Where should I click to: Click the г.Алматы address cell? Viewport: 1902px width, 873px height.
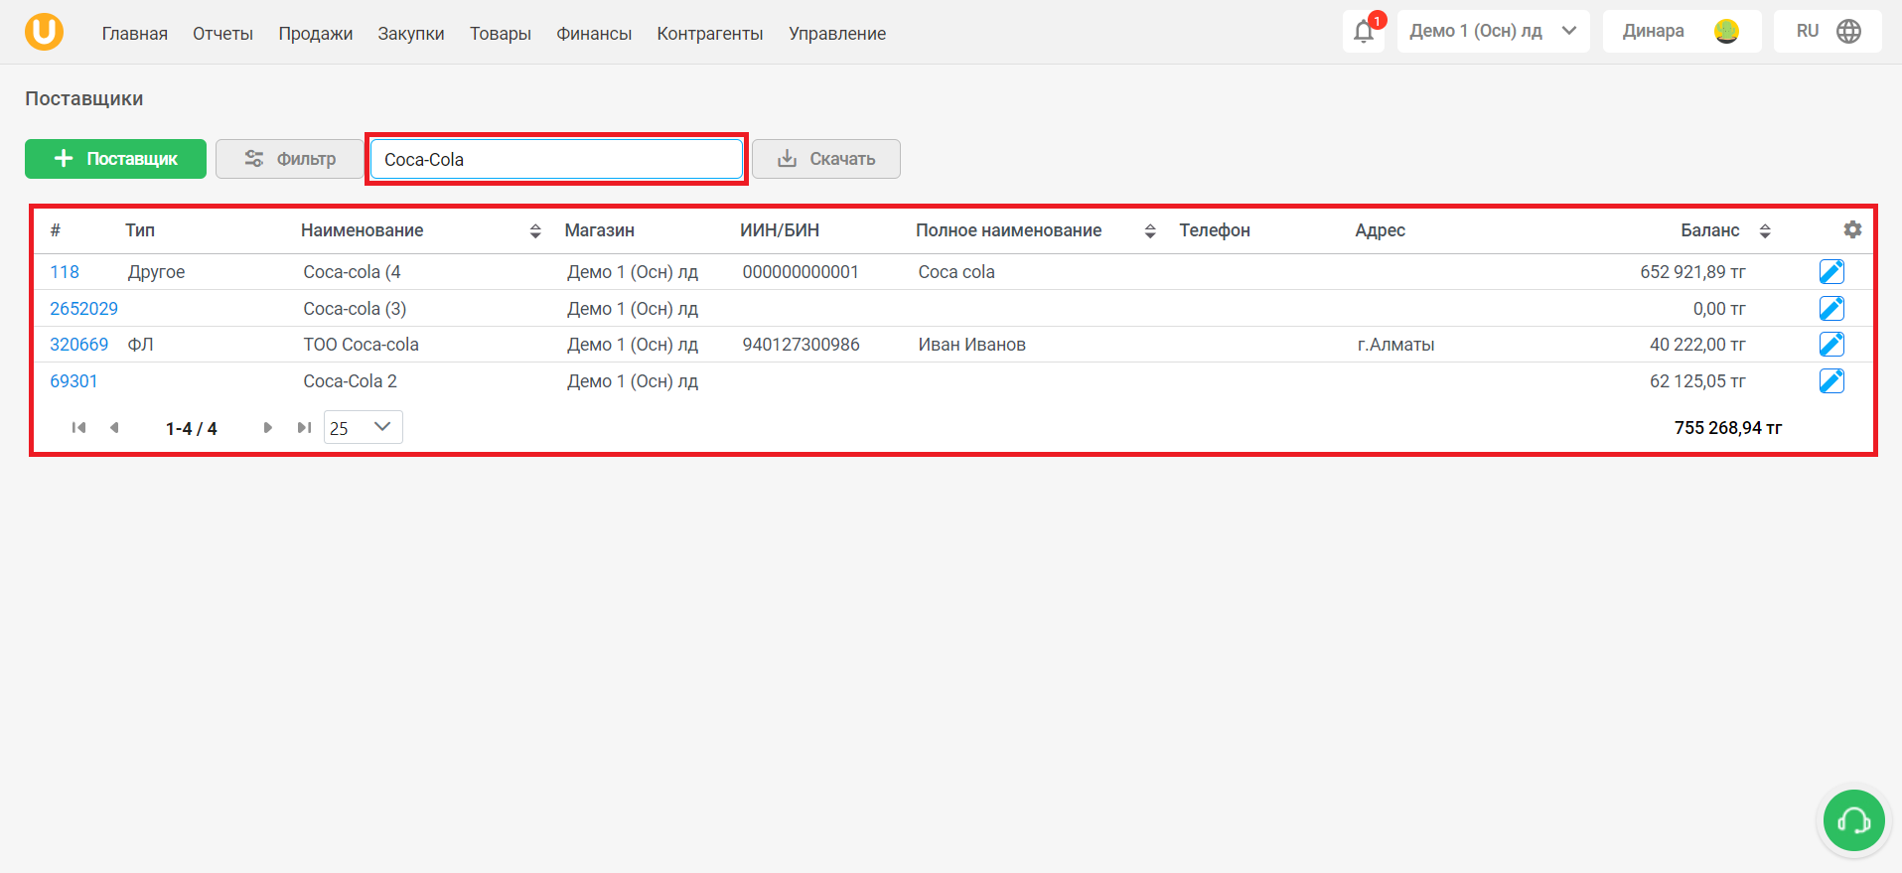[x=1395, y=345]
